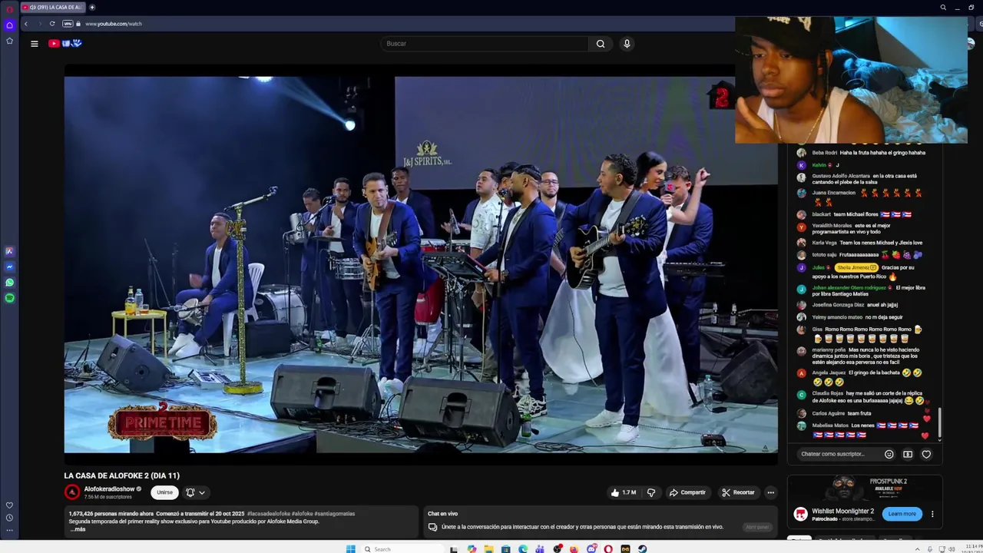This screenshot has height=553, width=983.
Task: Create a clip with Recortar
Action: (x=738, y=492)
